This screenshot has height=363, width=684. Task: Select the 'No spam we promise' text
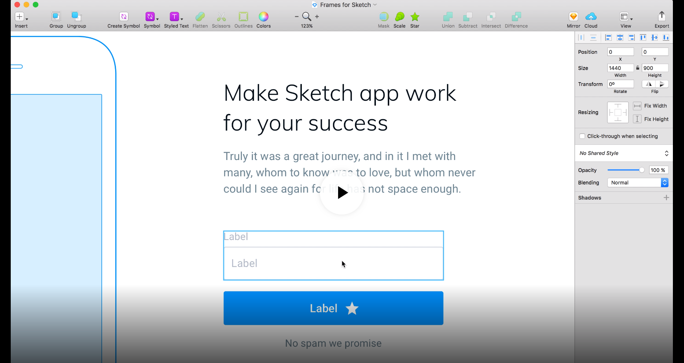pos(333,343)
